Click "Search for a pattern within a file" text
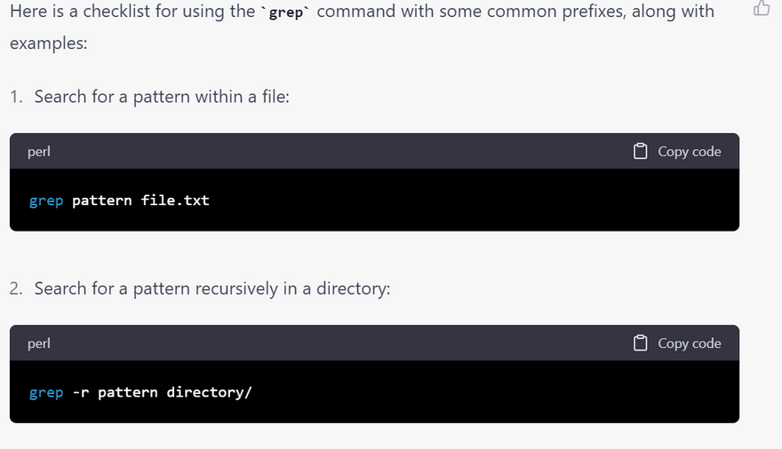Screen dimensions: 782x449 coord(162,97)
